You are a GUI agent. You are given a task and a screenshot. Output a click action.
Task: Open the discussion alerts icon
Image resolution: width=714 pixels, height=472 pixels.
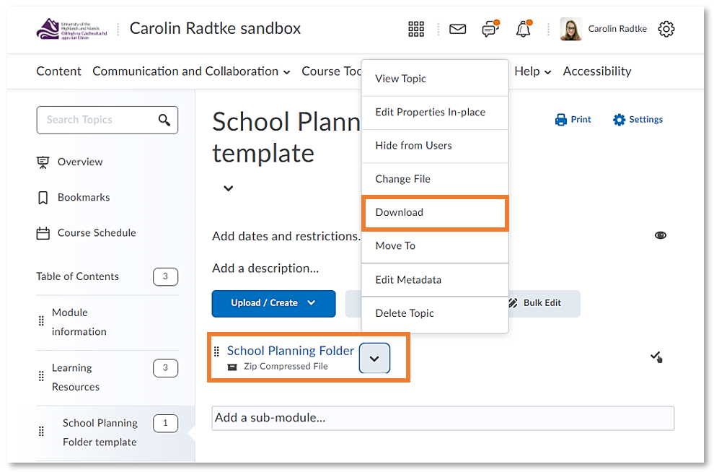pos(490,29)
